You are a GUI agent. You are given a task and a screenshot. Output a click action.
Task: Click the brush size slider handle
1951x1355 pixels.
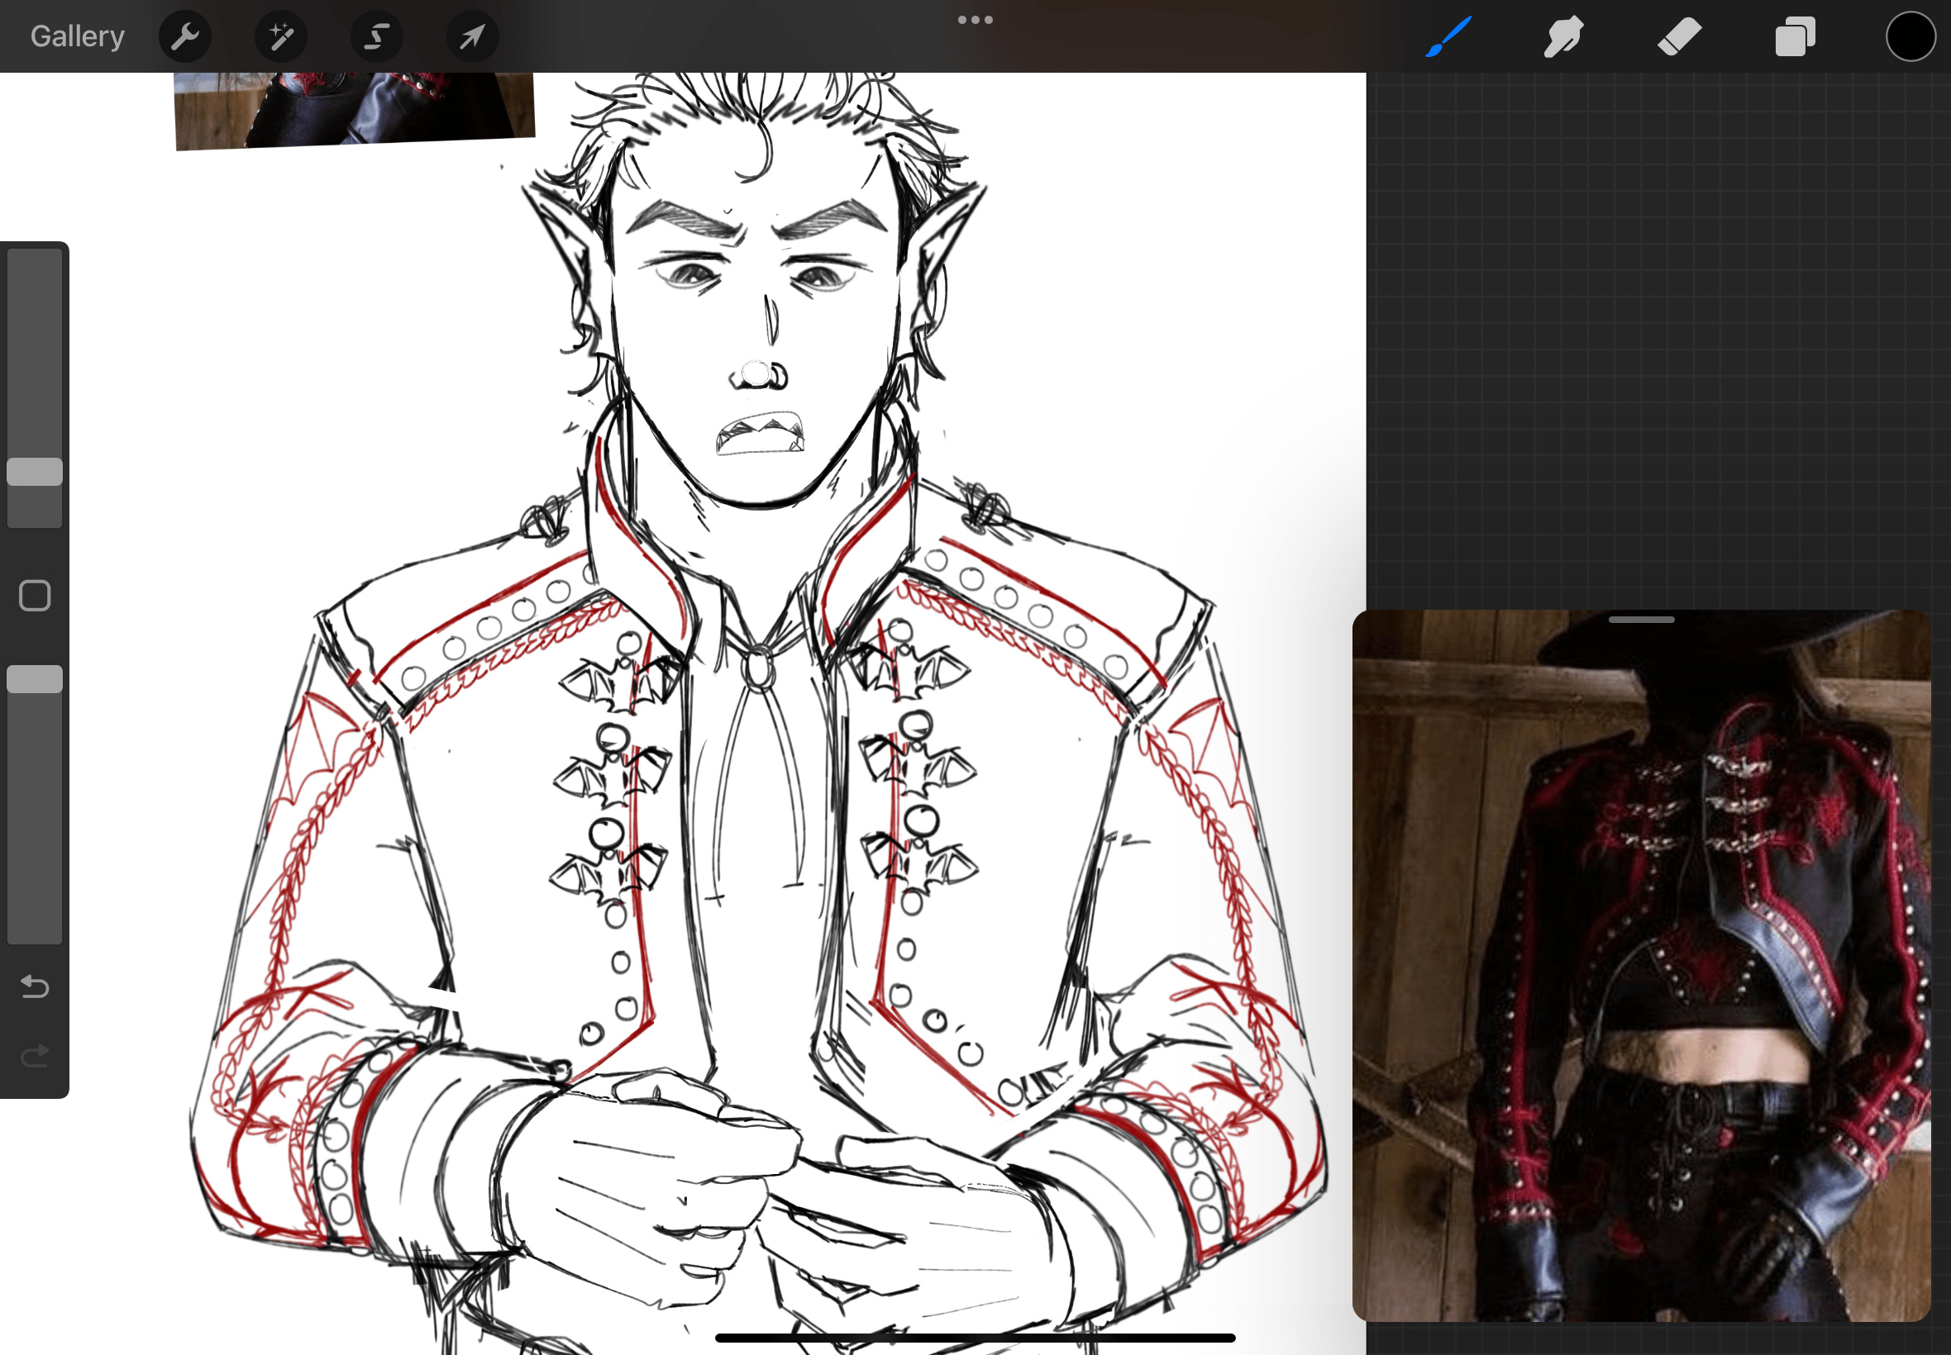pyautogui.click(x=35, y=472)
